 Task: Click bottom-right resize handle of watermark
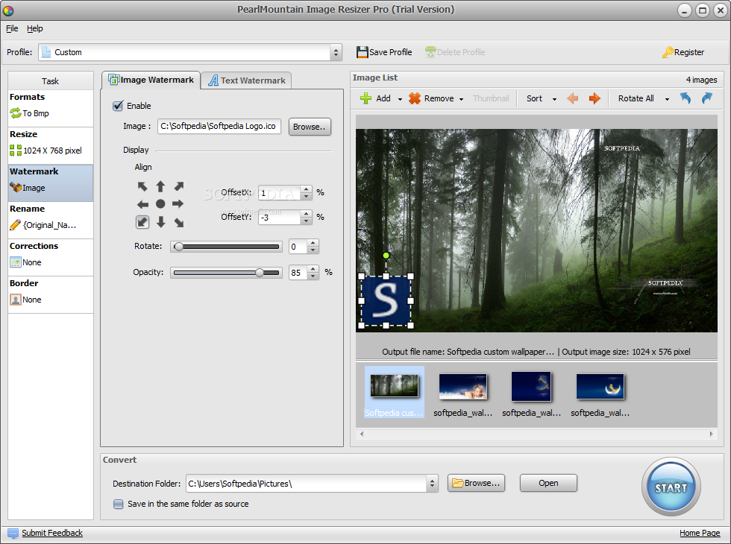pyautogui.click(x=411, y=325)
